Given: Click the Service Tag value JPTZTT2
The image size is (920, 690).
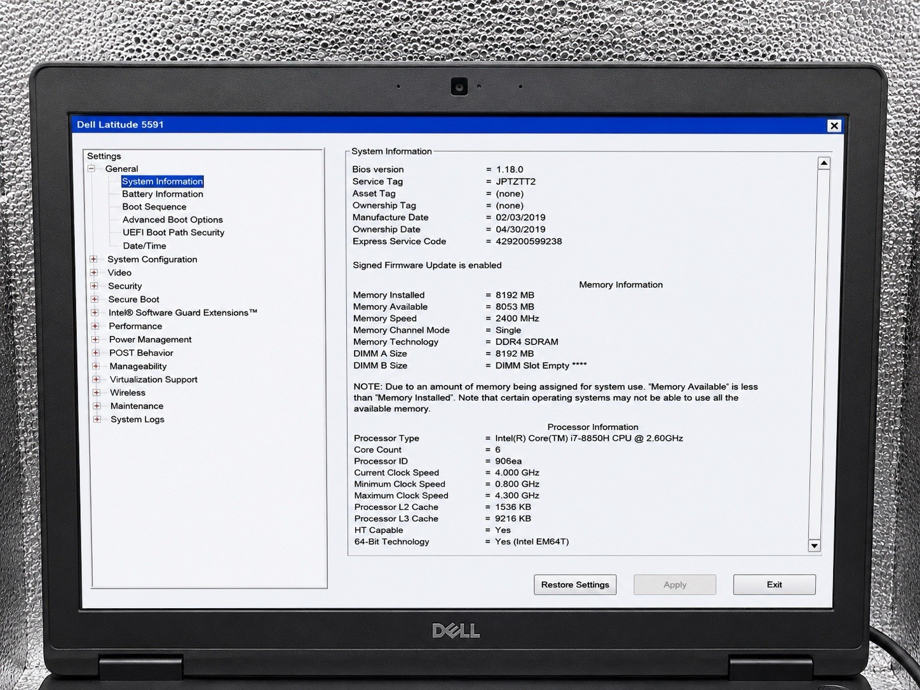Looking at the screenshot, I should (x=516, y=182).
